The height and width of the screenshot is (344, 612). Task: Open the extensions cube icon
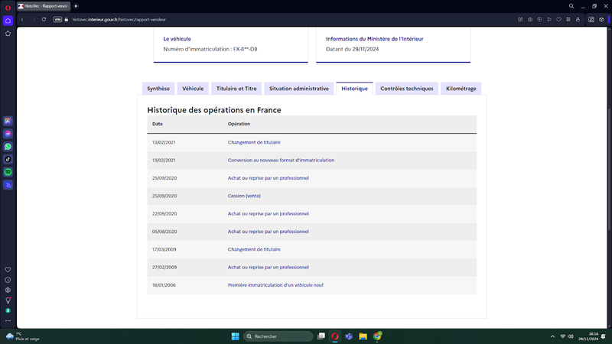pyautogui.click(x=601, y=20)
